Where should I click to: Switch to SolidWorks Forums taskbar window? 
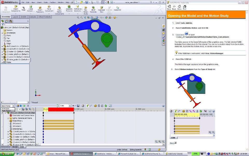tap(152, 154)
